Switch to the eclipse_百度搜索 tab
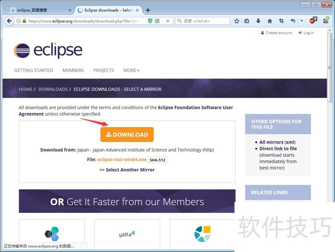335x252 pixels. 40,10
